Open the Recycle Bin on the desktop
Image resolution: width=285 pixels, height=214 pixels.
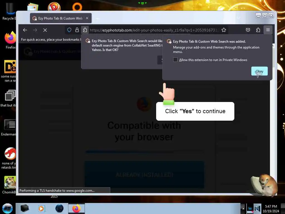pos(9,11)
